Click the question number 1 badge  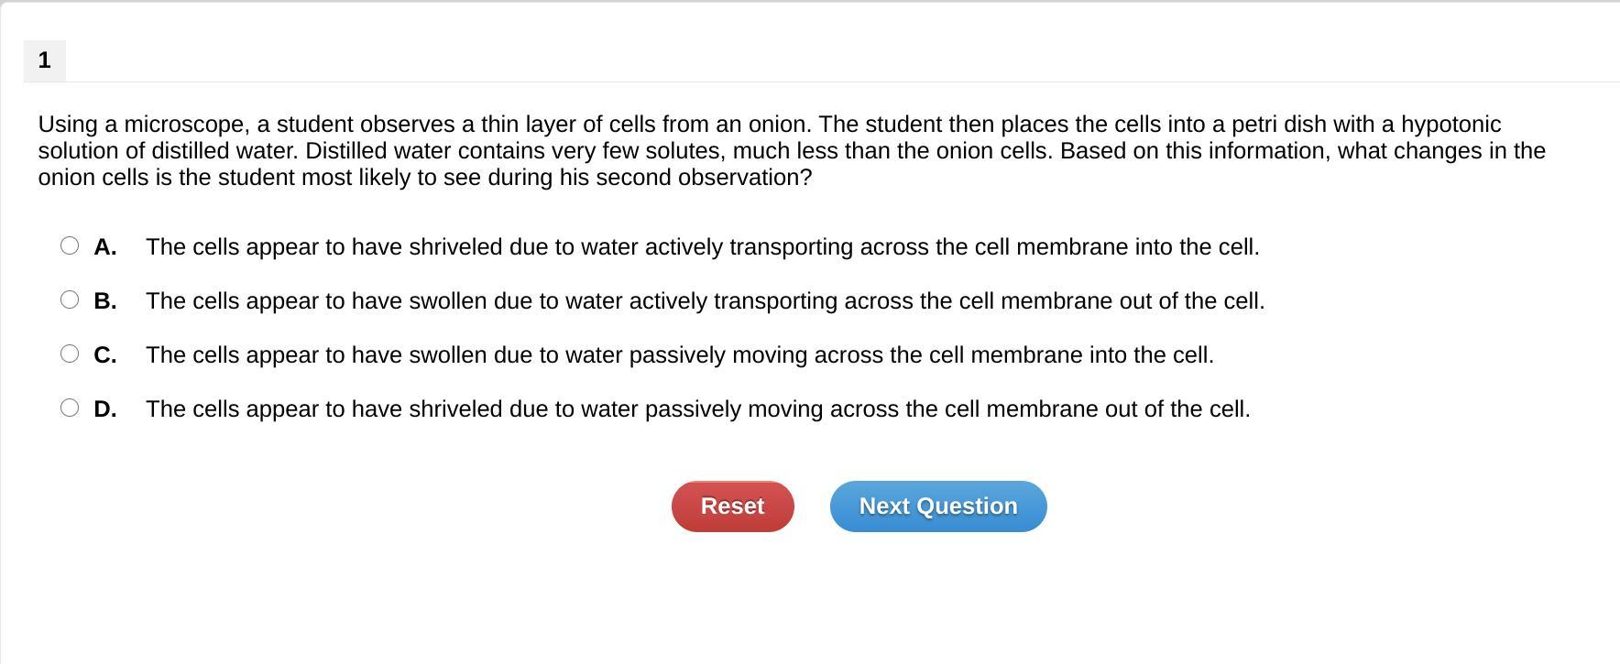44,60
